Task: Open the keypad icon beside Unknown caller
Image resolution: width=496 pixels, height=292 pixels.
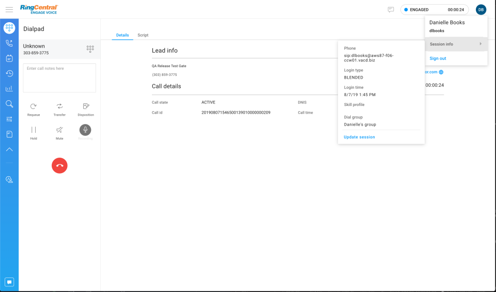Action: (x=90, y=49)
